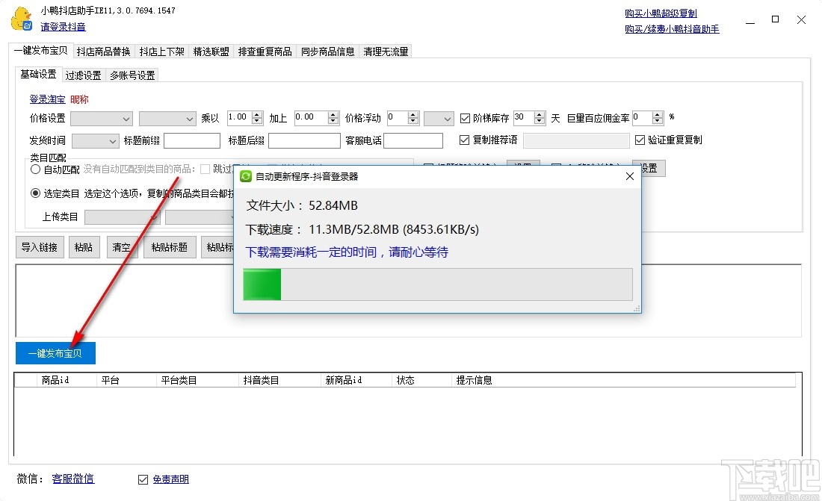
Task: Click the 导入链接 button
Action: click(x=40, y=247)
